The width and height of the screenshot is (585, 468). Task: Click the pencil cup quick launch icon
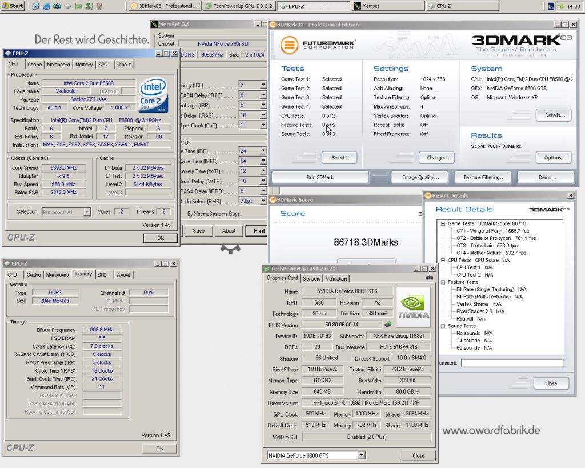click(x=99, y=6)
